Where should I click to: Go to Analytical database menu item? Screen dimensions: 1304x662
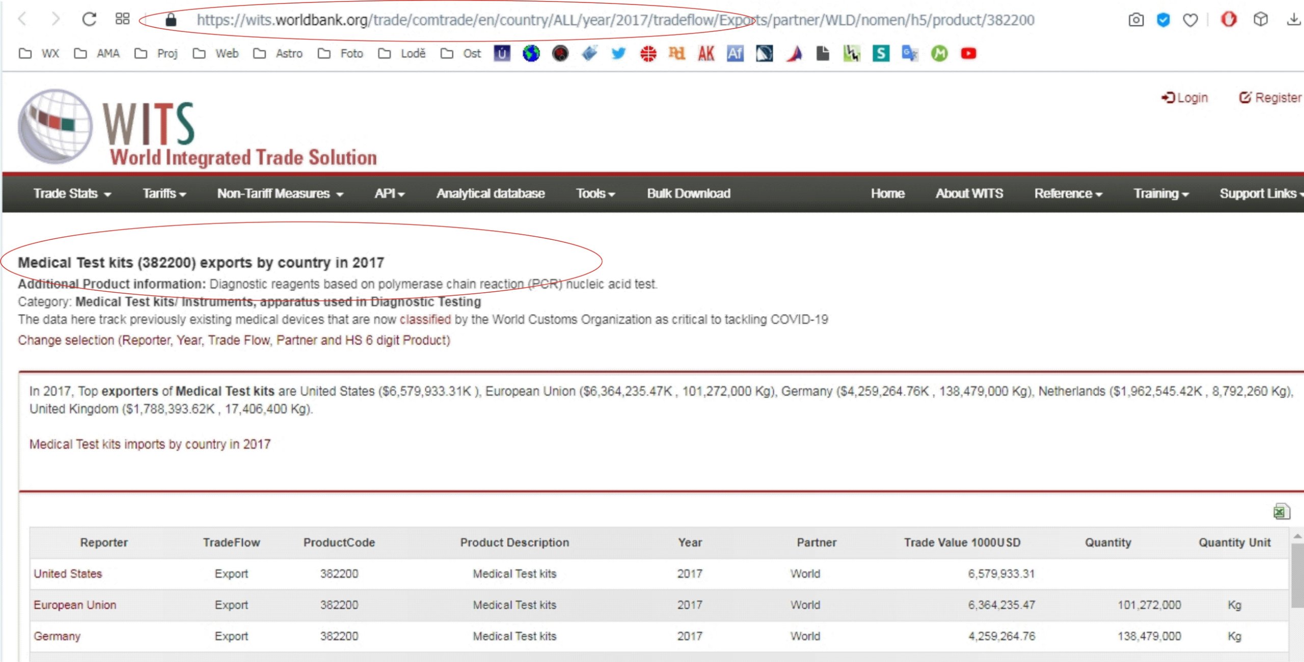(490, 194)
